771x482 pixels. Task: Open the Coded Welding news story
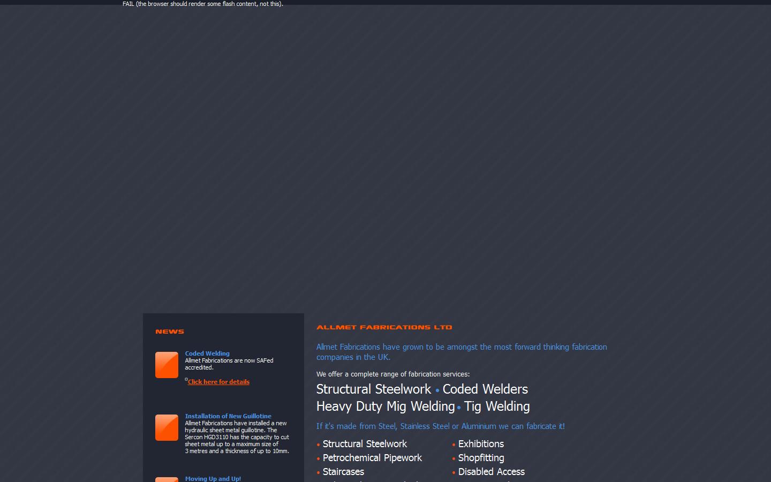[x=207, y=353]
